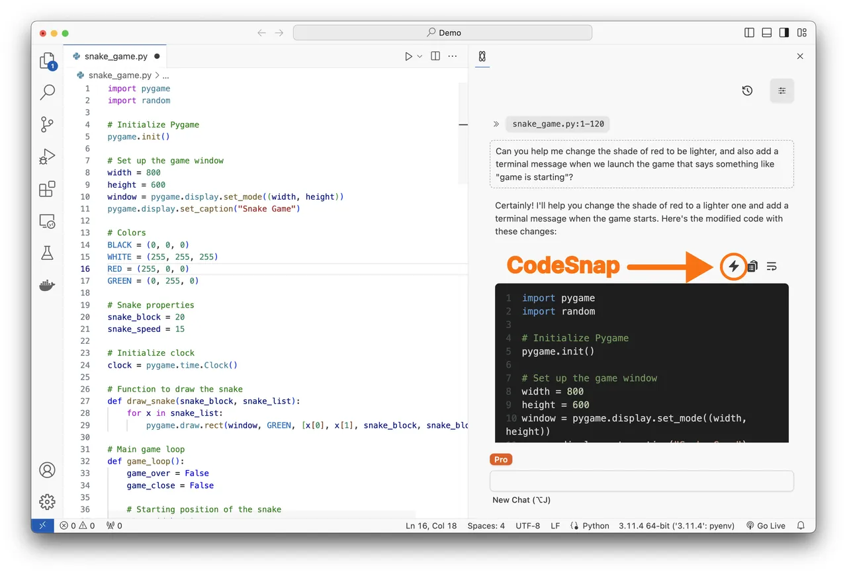Open the Demo command center search
Screen dimensions: 847x574
pyautogui.click(x=443, y=32)
